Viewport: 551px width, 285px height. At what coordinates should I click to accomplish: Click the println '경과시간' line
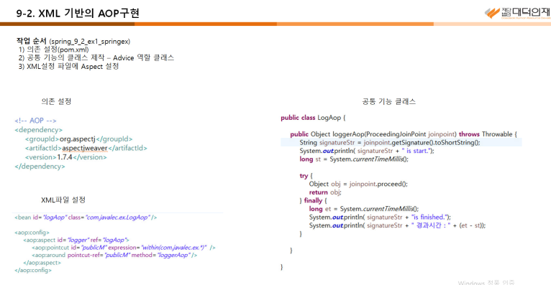click(x=398, y=225)
